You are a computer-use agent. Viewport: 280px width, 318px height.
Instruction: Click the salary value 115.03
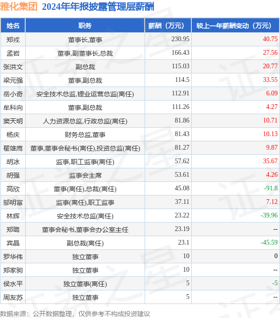click(181, 66)
